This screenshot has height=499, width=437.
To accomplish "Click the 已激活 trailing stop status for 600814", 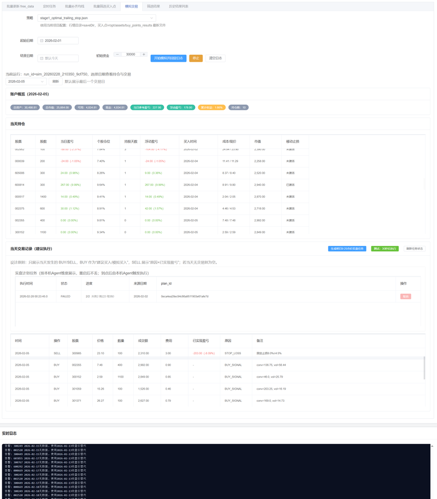I will click(291, 185).
